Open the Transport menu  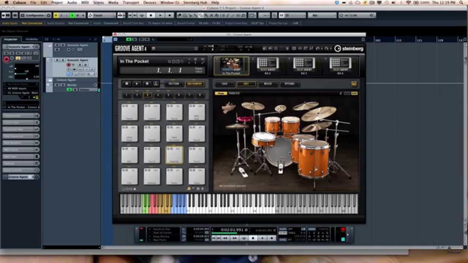click(x=131, y=3)
